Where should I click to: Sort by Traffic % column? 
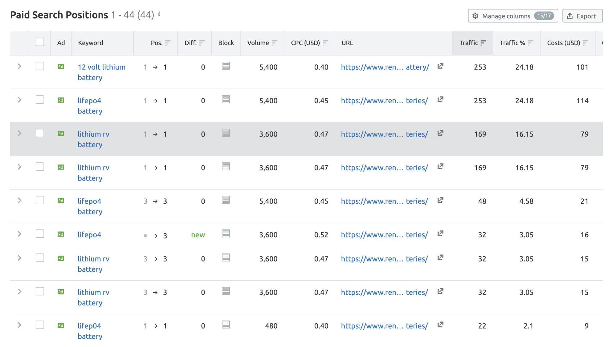531,43
